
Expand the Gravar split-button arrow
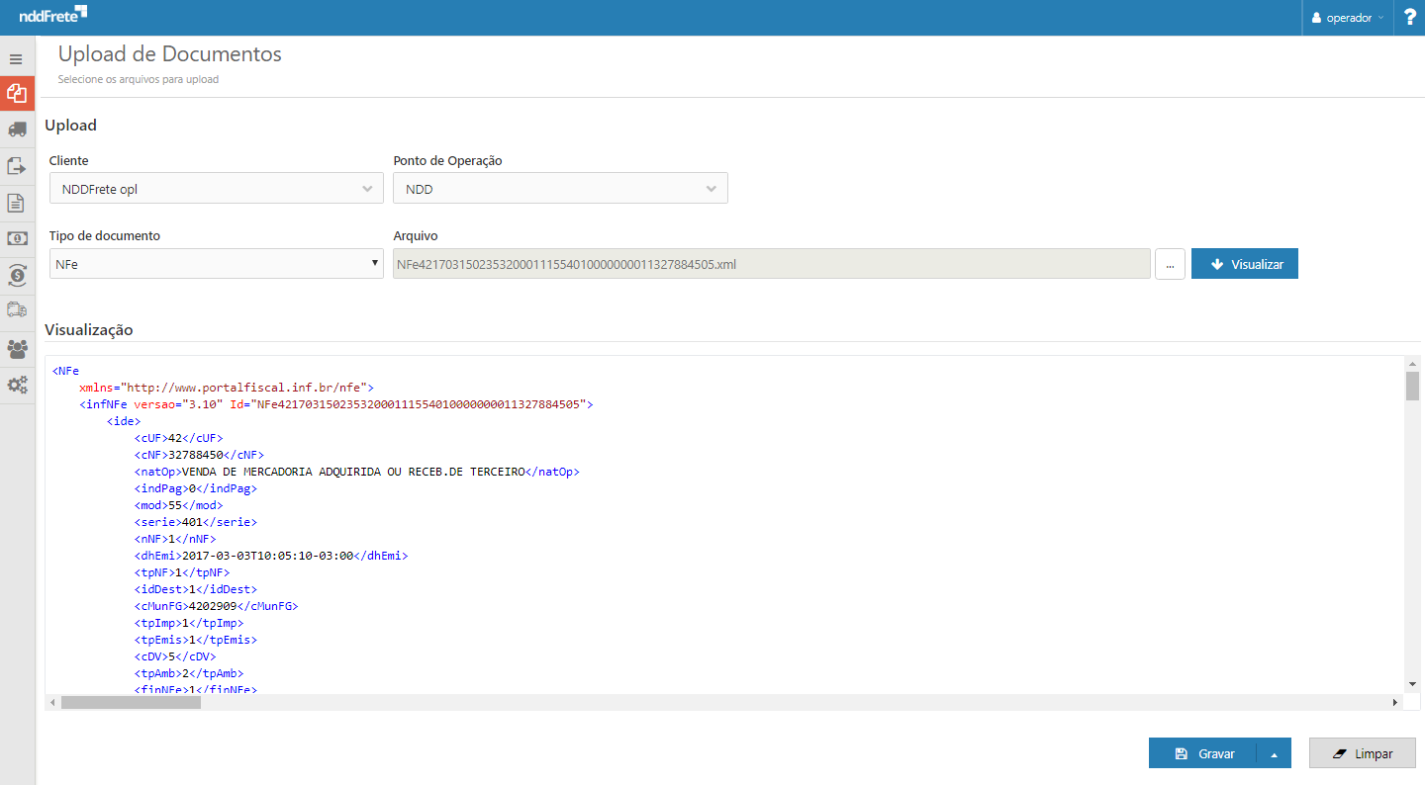pos(1274,753)
